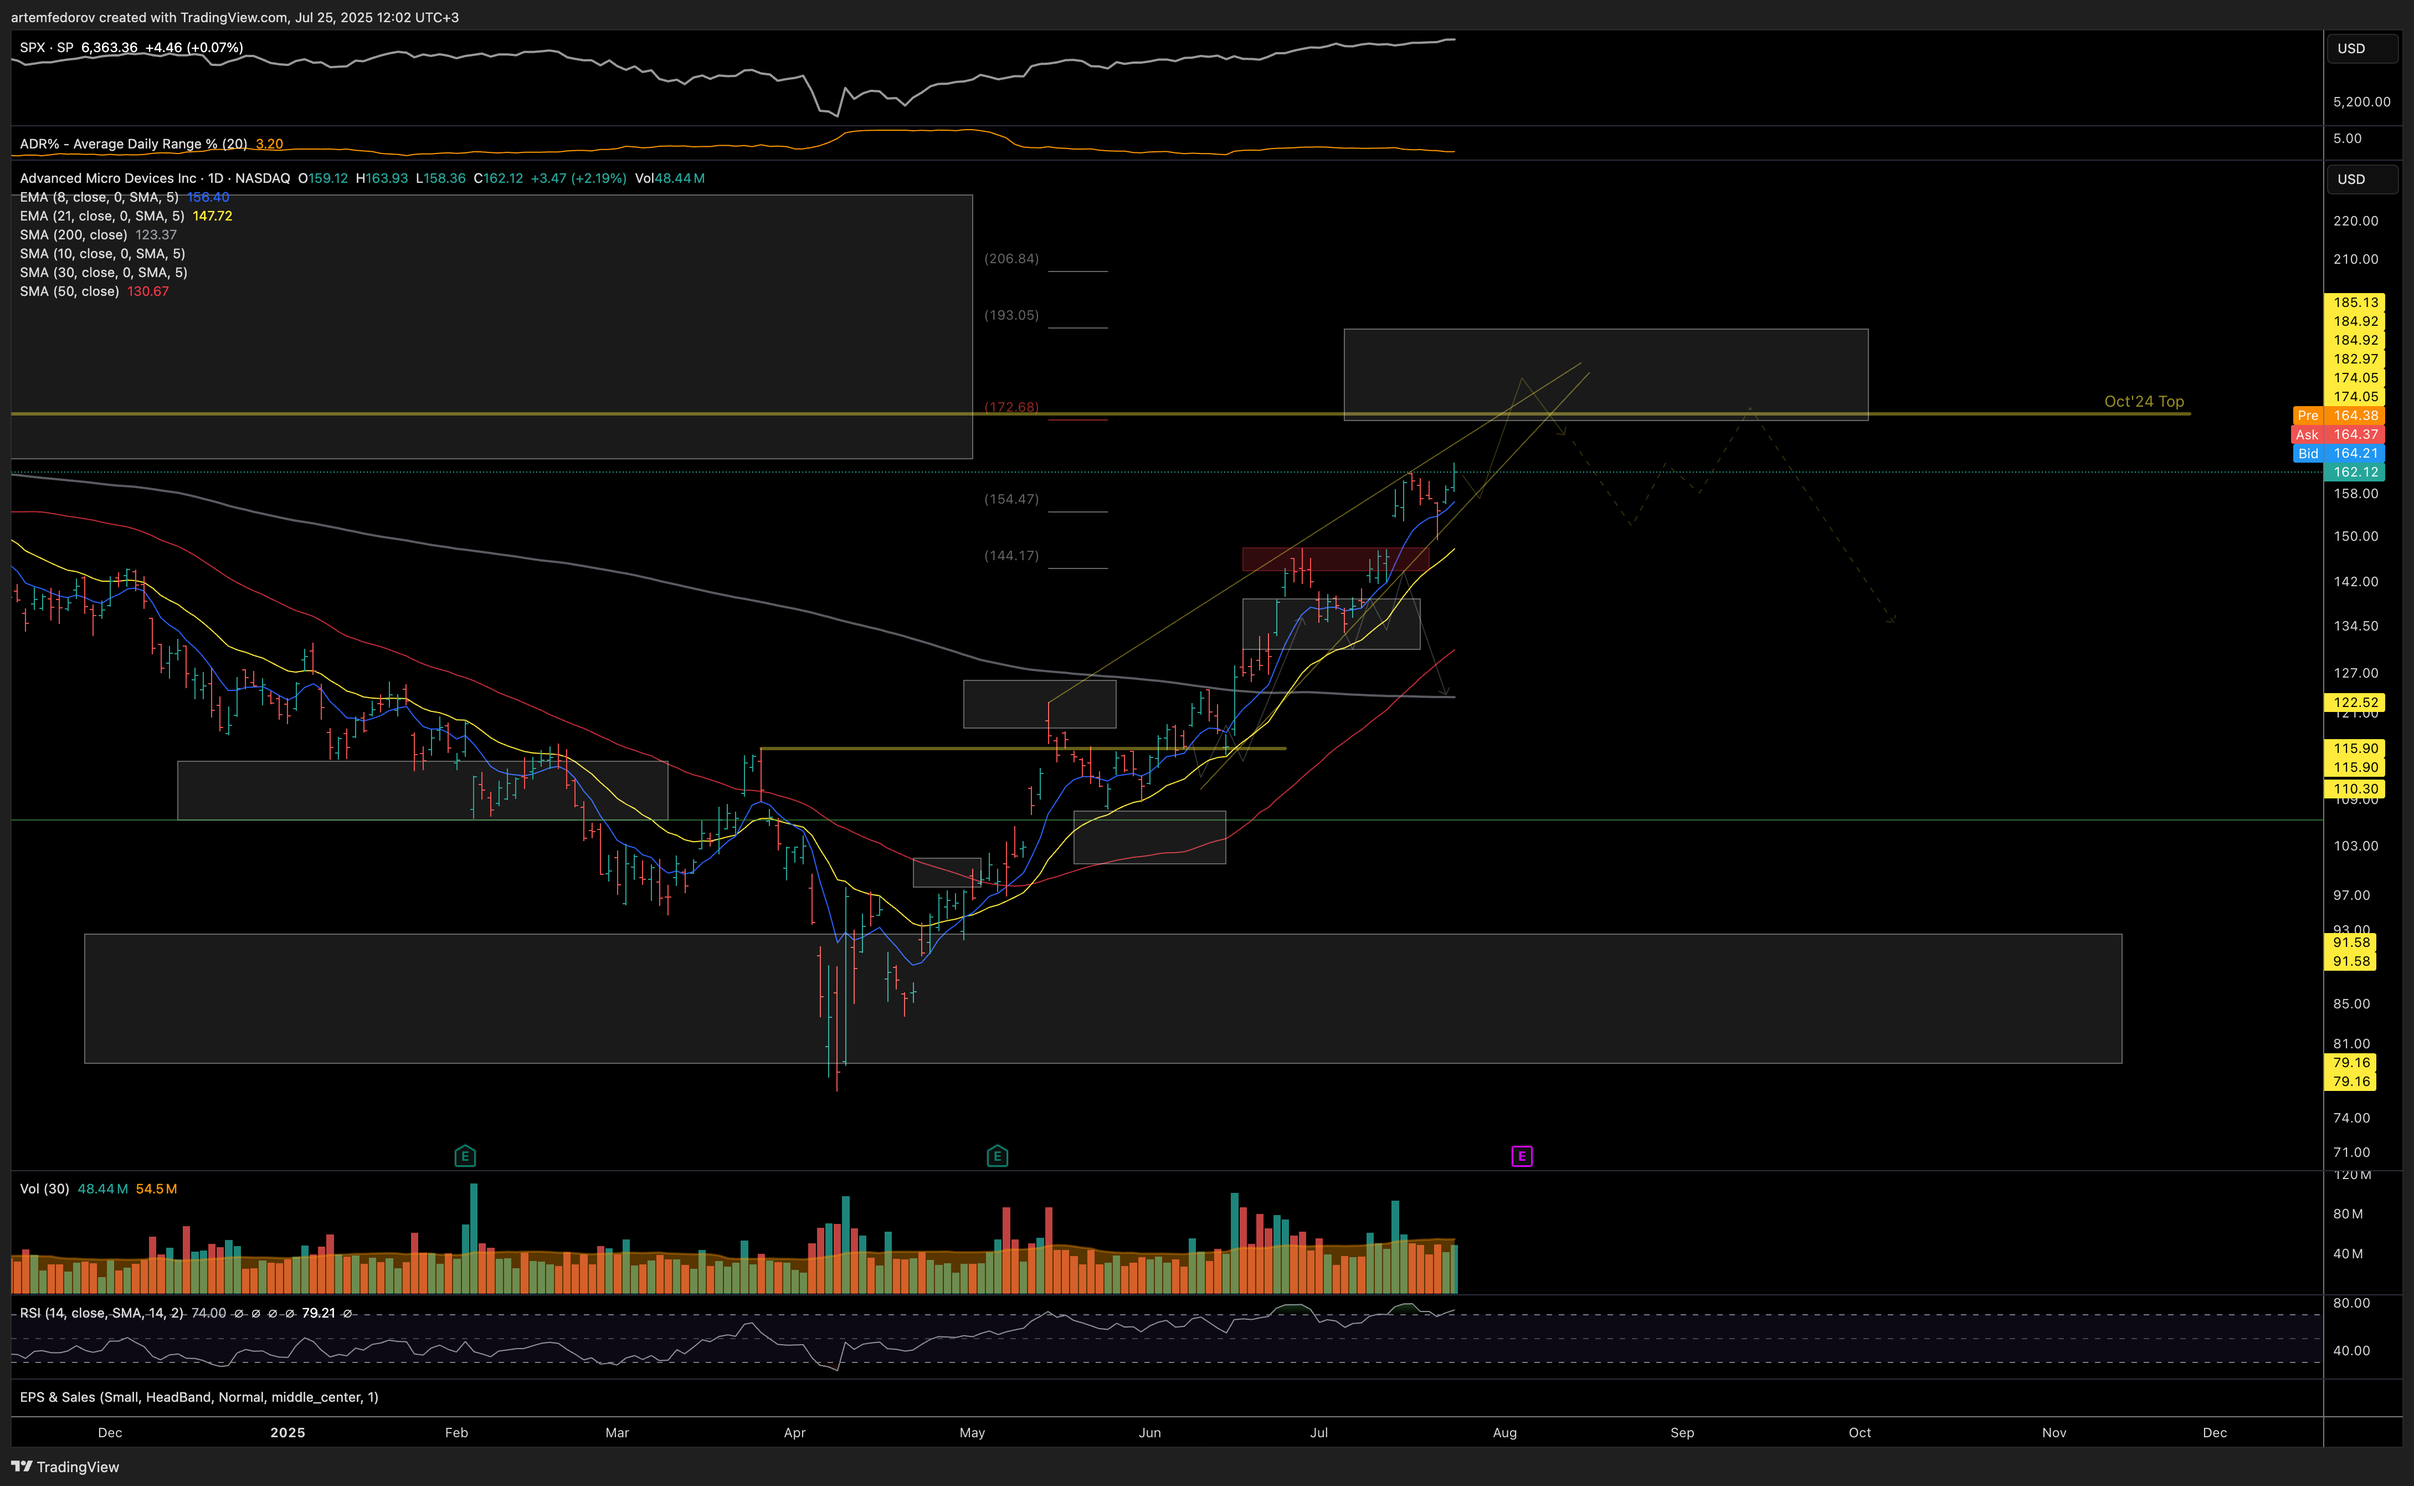Click the Apr label on time axis
This screenshot has height=1486, width=2414.
(x=795, y=1432)
